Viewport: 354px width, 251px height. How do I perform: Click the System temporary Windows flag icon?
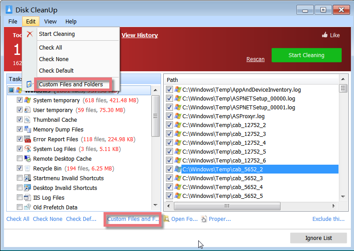(x=27, y=100)
